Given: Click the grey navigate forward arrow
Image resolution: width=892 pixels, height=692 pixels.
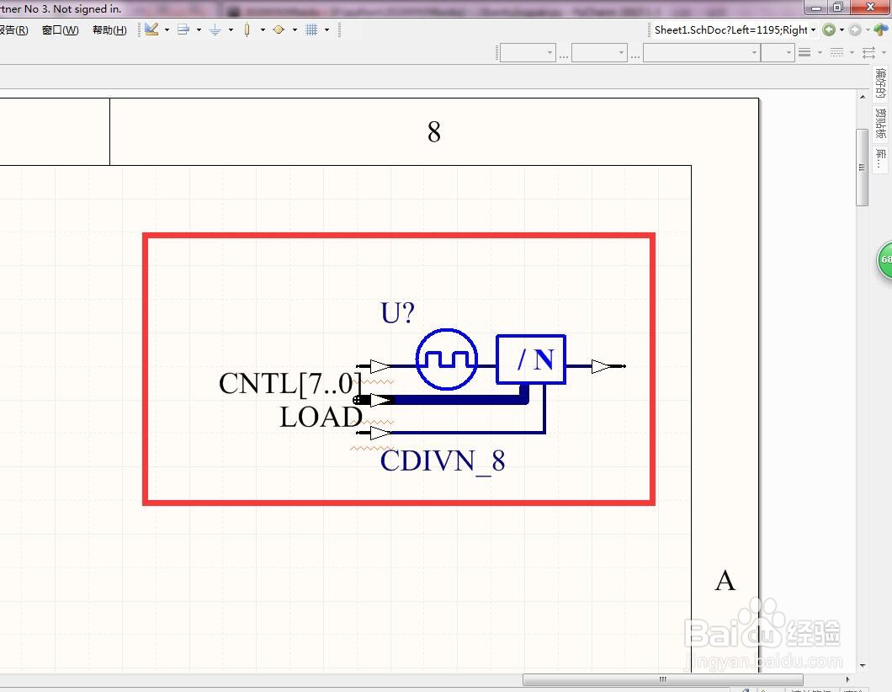Looking at the screenshot, I should (854, 29).
